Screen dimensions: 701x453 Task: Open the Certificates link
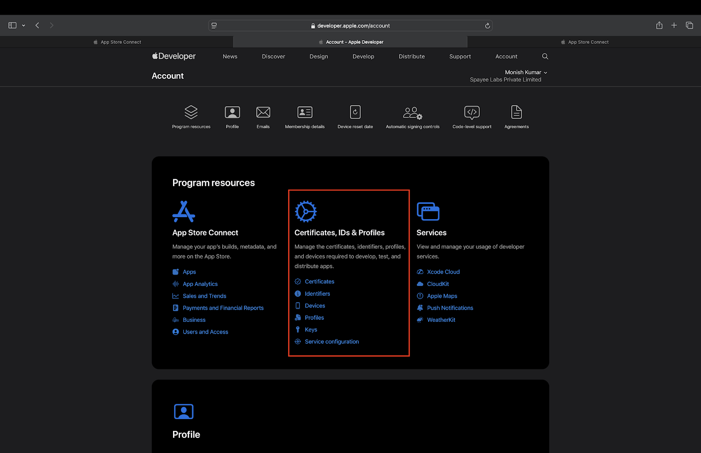coord(320,282)
